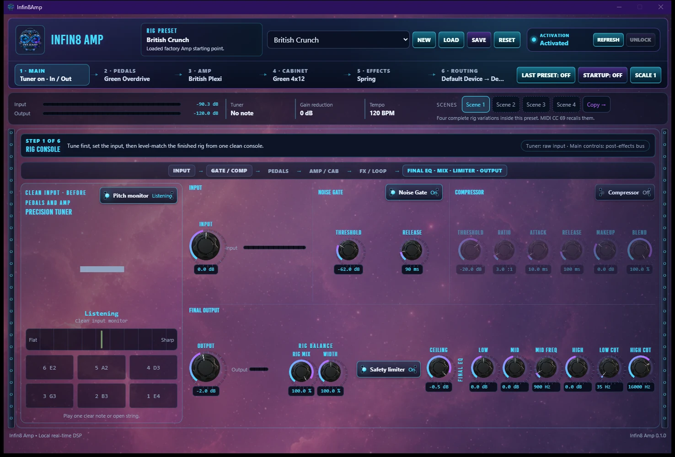Click the FX / LOOP chain step
675x457 pixels.
tap(373, 171)
